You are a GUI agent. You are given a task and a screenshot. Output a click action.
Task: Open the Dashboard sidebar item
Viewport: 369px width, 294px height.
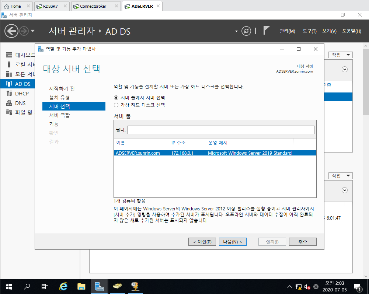point(20,55)
